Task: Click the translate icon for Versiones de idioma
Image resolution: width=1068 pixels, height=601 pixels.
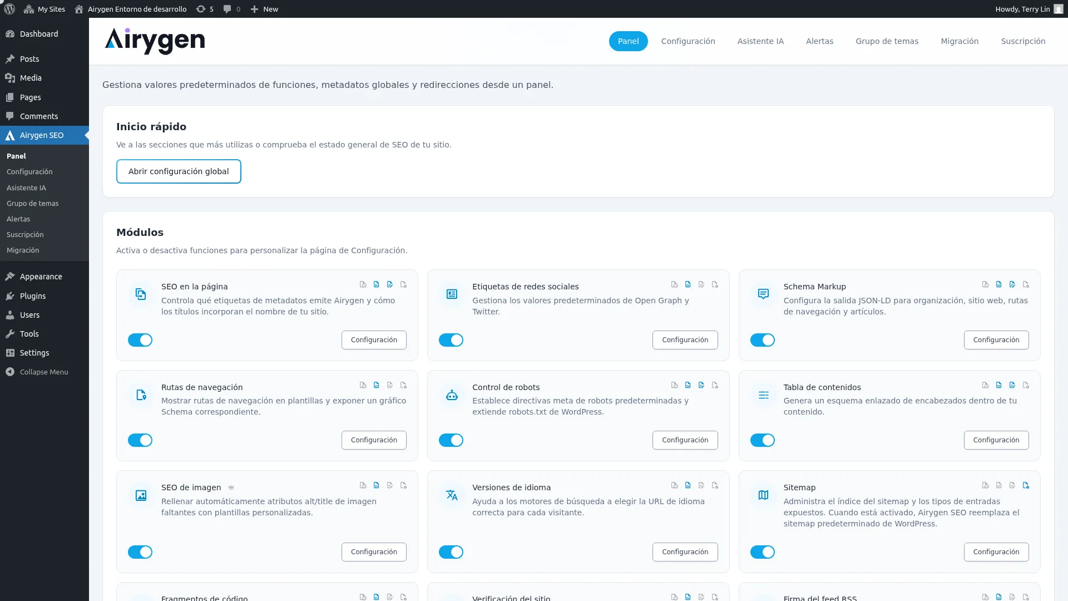Action: [452, 495]
